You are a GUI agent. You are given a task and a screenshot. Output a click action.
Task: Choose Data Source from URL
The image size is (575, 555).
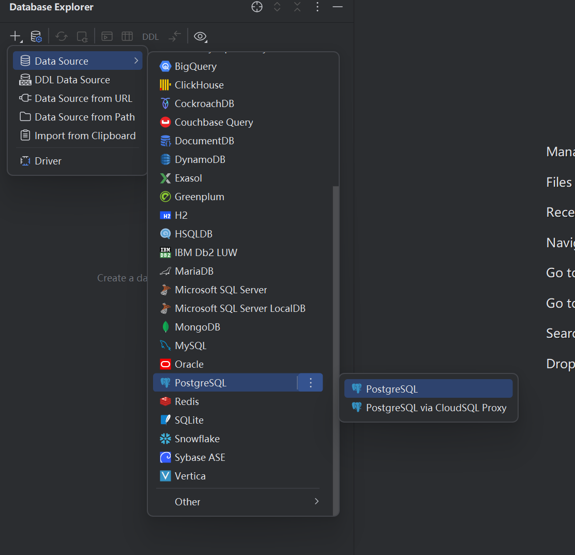[x=78, y=98]
